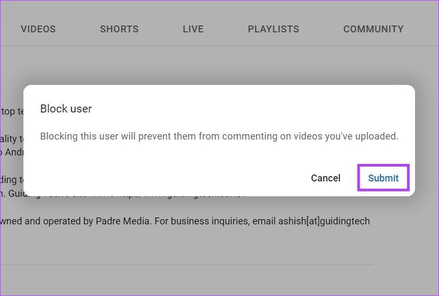This screenshot has width=439, height=296.
Task: Confirm blocking with the Submit button
Action: click(x=383, y=178)
